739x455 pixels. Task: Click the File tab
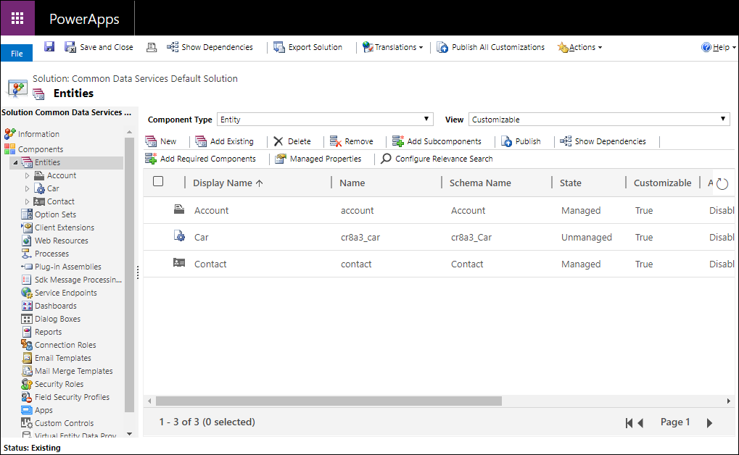pos(16,52)
